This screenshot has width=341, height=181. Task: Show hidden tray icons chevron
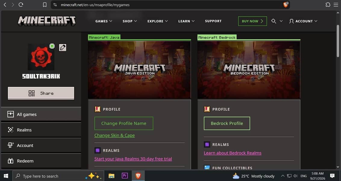(x=283, y=176)
